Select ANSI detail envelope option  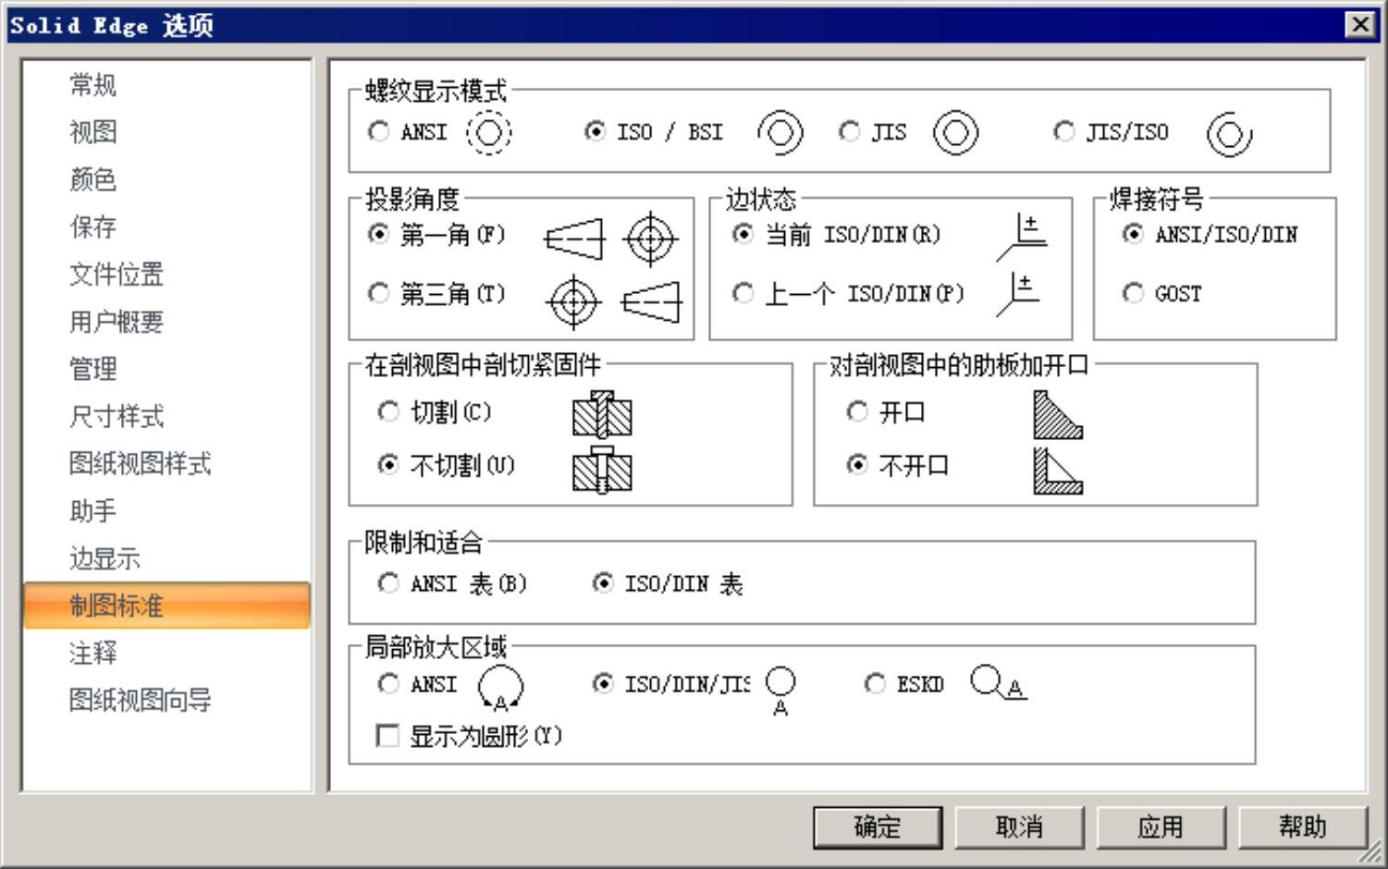(x=388, y=684)
